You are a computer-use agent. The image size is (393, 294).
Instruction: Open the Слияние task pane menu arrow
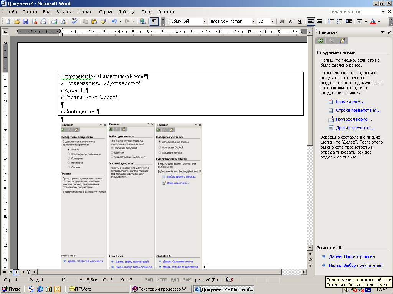(x=383, y=32)
